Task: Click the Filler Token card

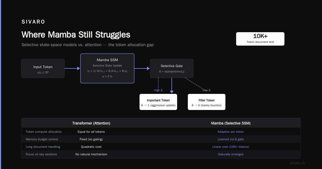Action: click(207, 102)
